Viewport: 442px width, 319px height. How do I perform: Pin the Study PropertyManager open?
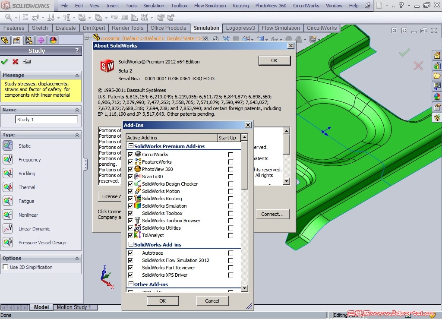[27, 62]
